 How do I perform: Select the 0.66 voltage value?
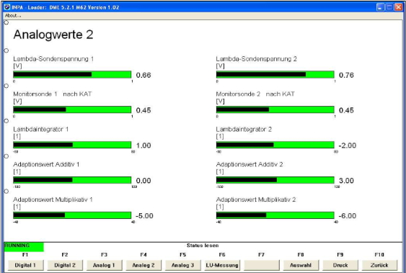(144, 75)
